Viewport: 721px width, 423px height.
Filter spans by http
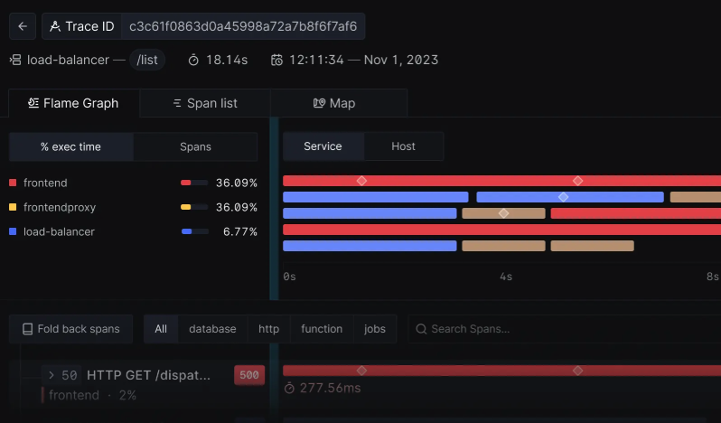tap(268, 329)
